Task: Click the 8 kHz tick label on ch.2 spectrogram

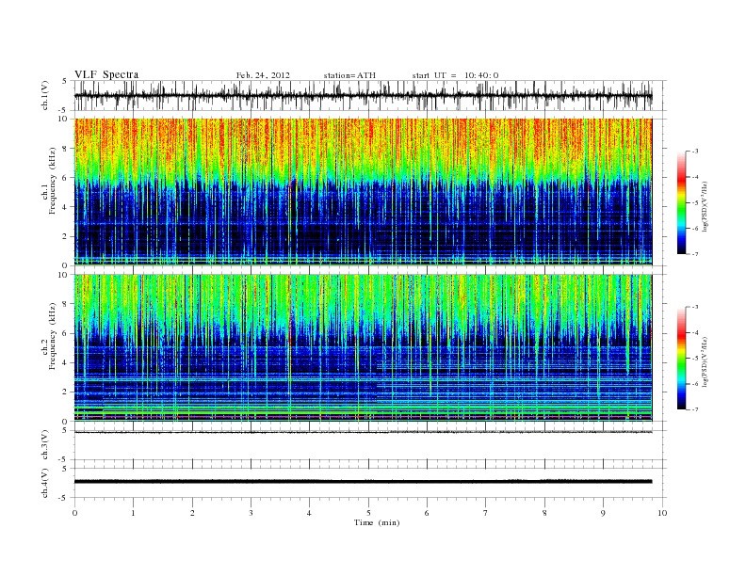Action: point(66,304)
